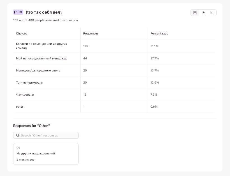Click the "Топ-менеджер\_ы" choice
Screen dimensions: 230x176
click(29, 82)
